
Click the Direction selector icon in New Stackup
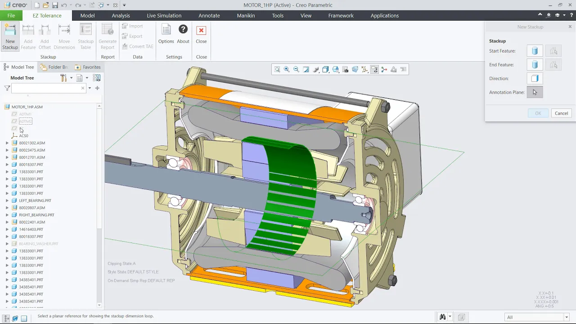[x=535, y=78]
